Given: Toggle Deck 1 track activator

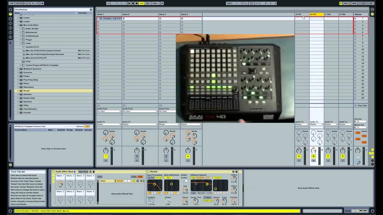Looking at the screenshot, I should click(105, 156).
